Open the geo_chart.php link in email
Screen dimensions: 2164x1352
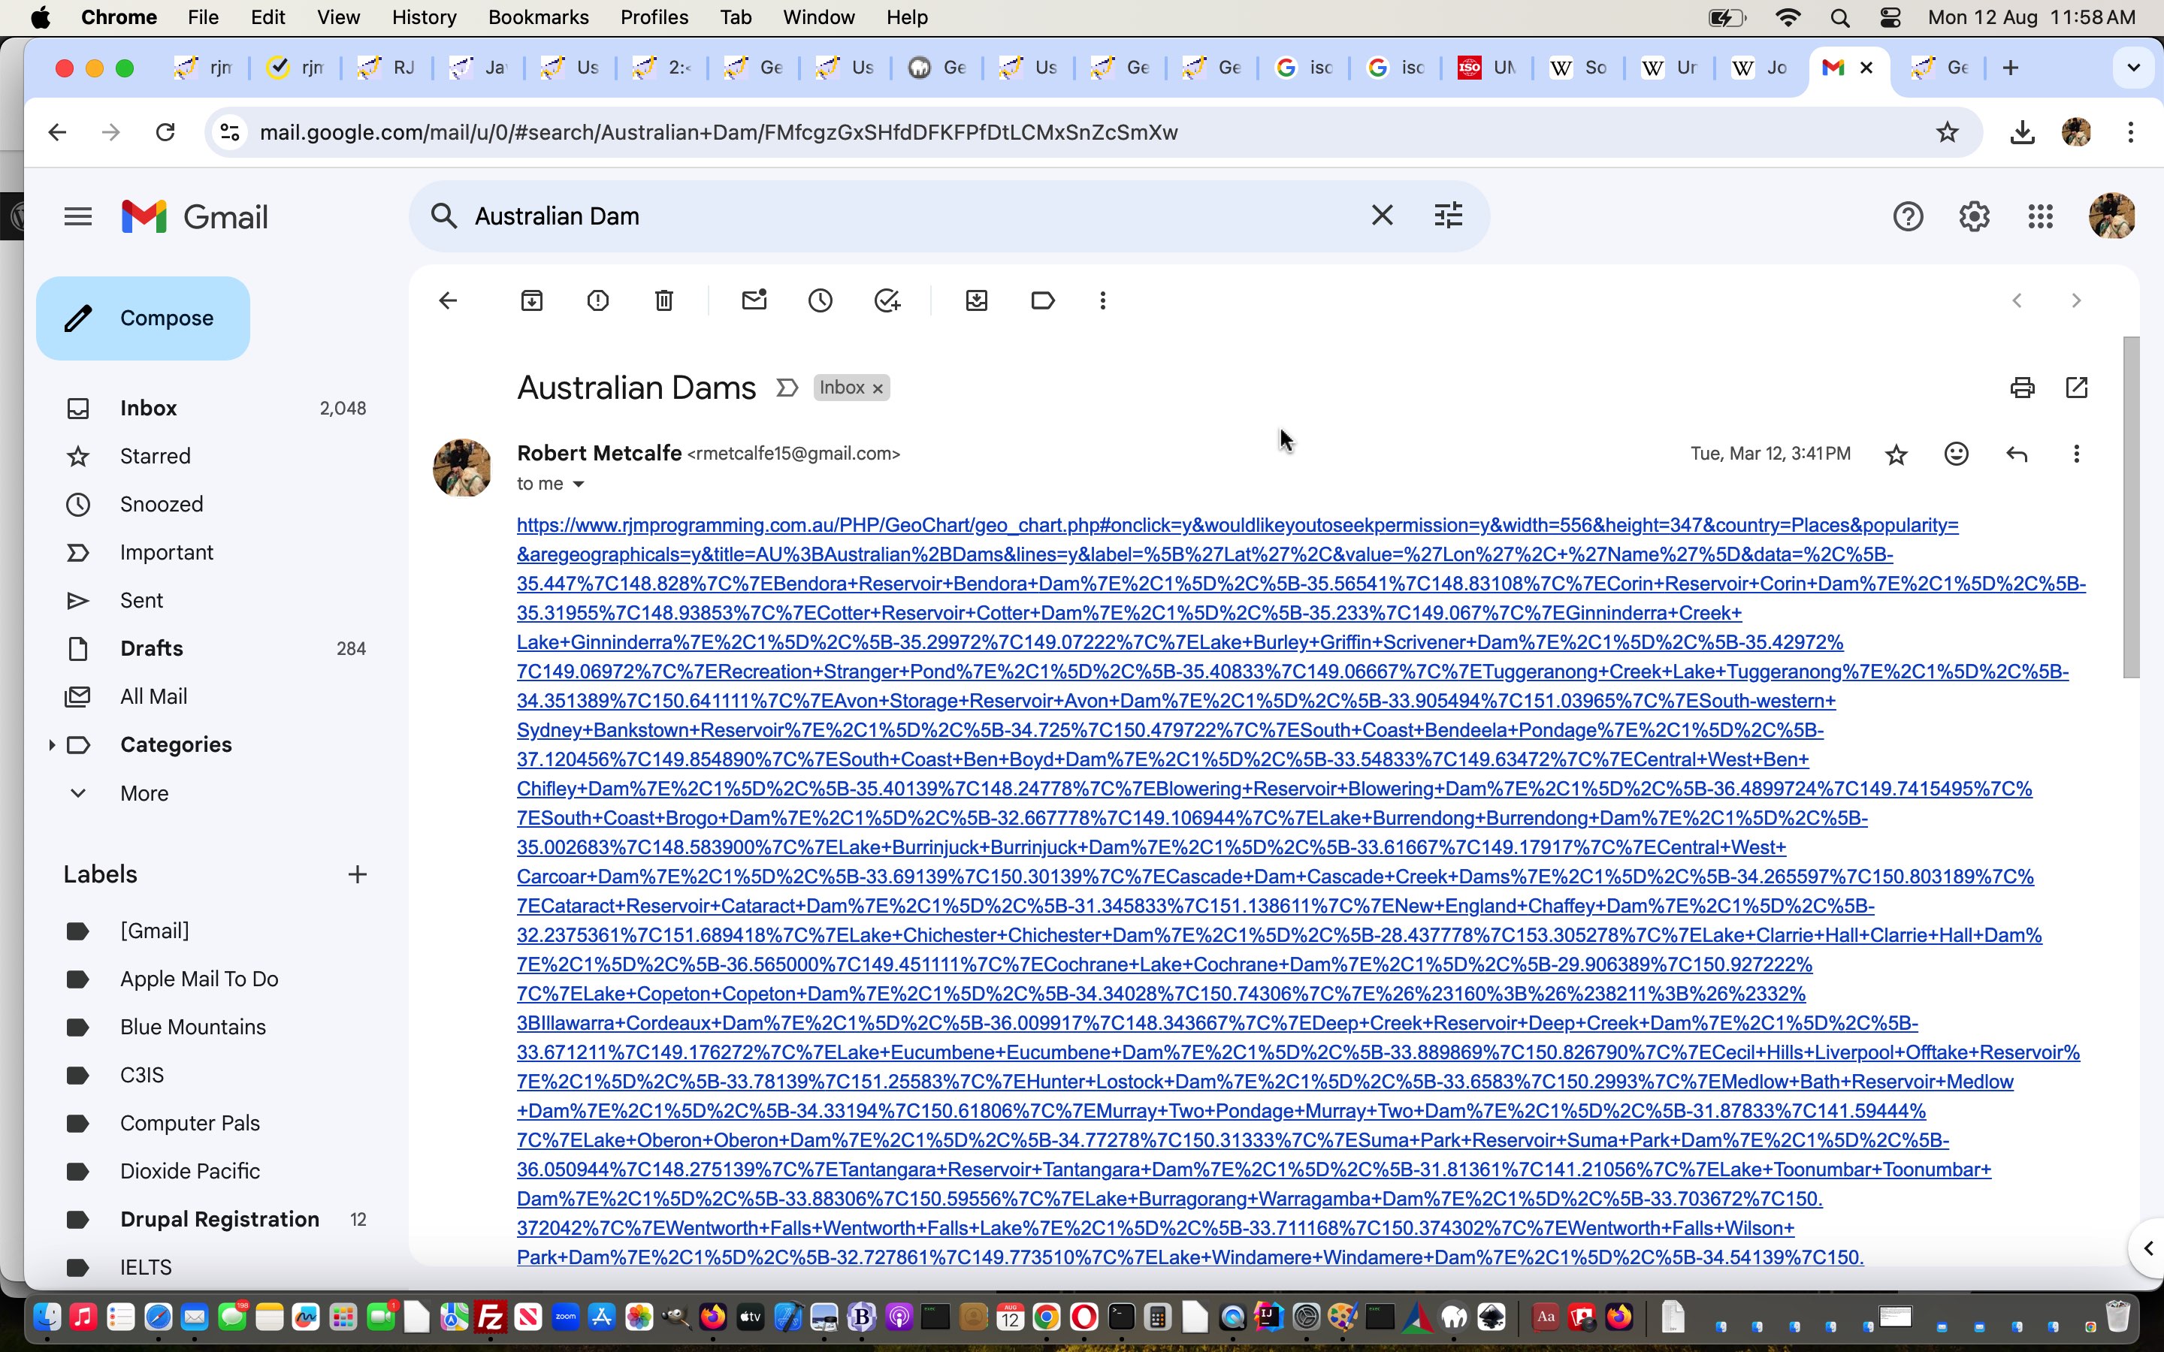(1238, 525)
